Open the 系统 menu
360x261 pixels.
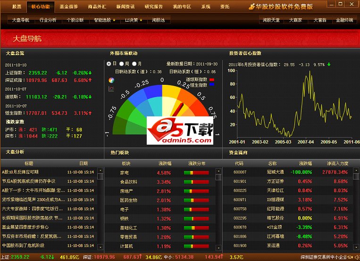(x=206, y=7)
